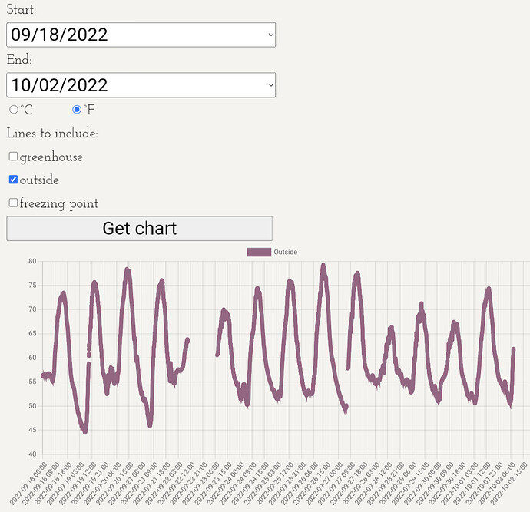Select the °C radio button

[x=14, y=110]
